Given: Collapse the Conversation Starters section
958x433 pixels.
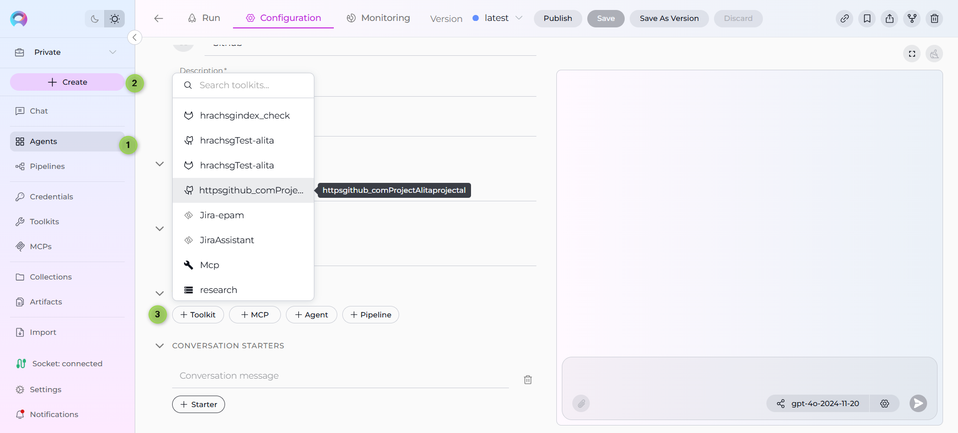Looking at the screenshot, I should (160, 346).
